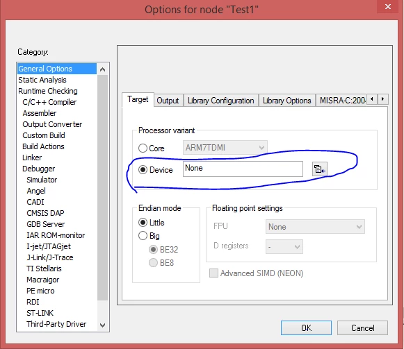404x349 pixels.
Task: Close the Options dialog window
Action: (x=388, y=7)
